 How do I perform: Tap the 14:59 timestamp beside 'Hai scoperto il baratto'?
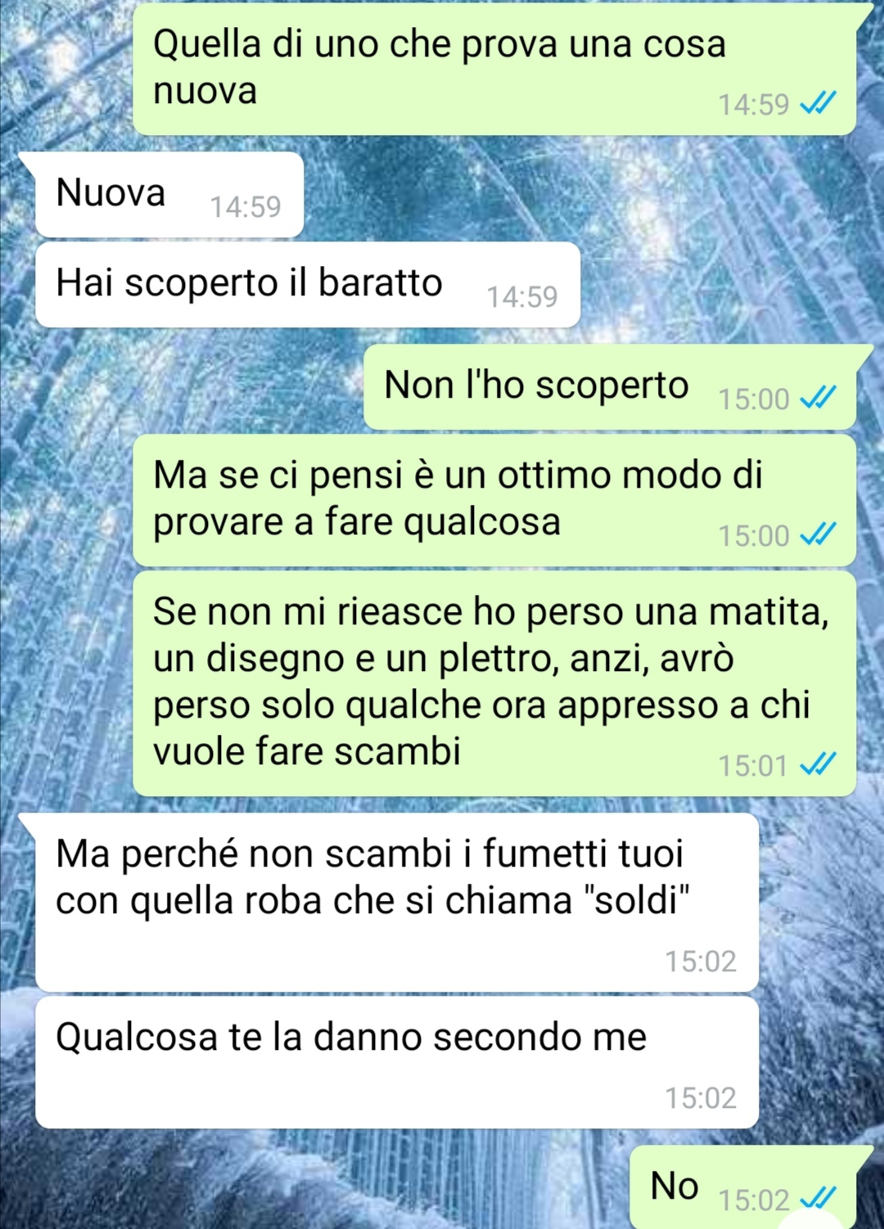(522, 296)
